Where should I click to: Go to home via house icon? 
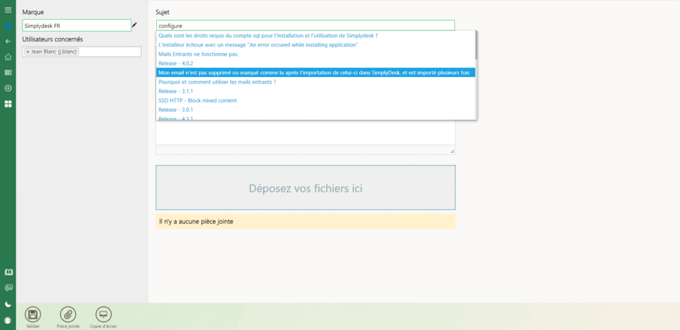pos(8,56)
